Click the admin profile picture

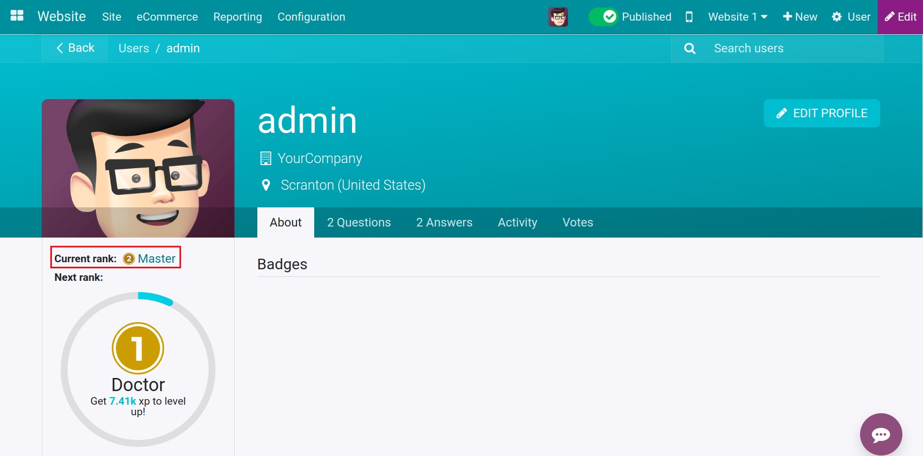(x=138, y=168)
